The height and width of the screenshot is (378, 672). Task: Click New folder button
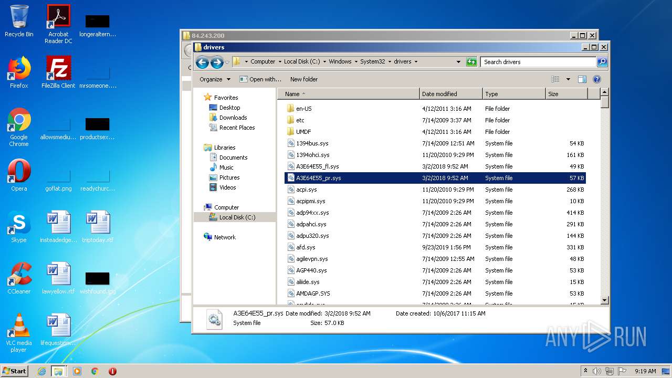point(304,79)
